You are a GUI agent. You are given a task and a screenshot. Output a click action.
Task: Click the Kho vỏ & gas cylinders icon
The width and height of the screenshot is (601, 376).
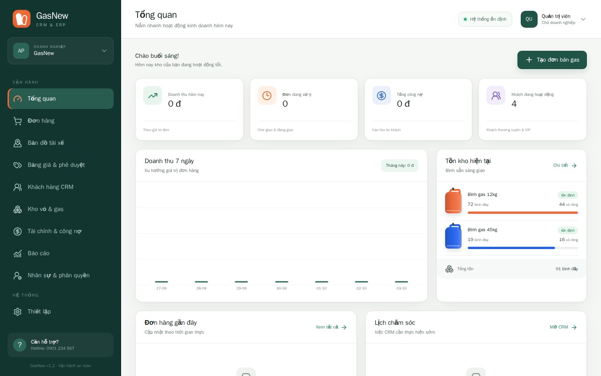pyautogui.click(x=18, y=209)
